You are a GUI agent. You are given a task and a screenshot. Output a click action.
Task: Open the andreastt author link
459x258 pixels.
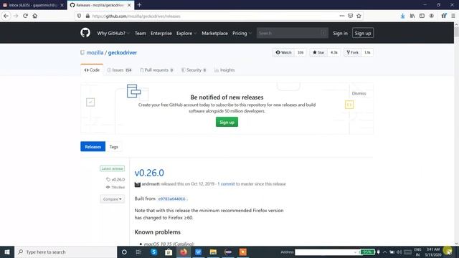pos(151,183)
